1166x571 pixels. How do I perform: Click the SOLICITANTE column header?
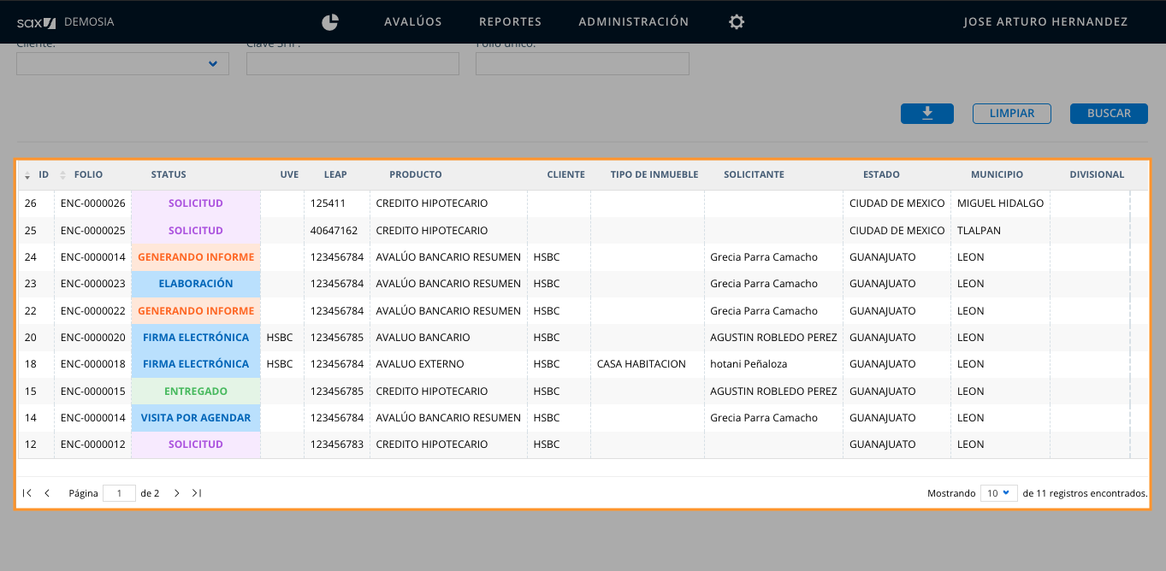click(754, 174)
